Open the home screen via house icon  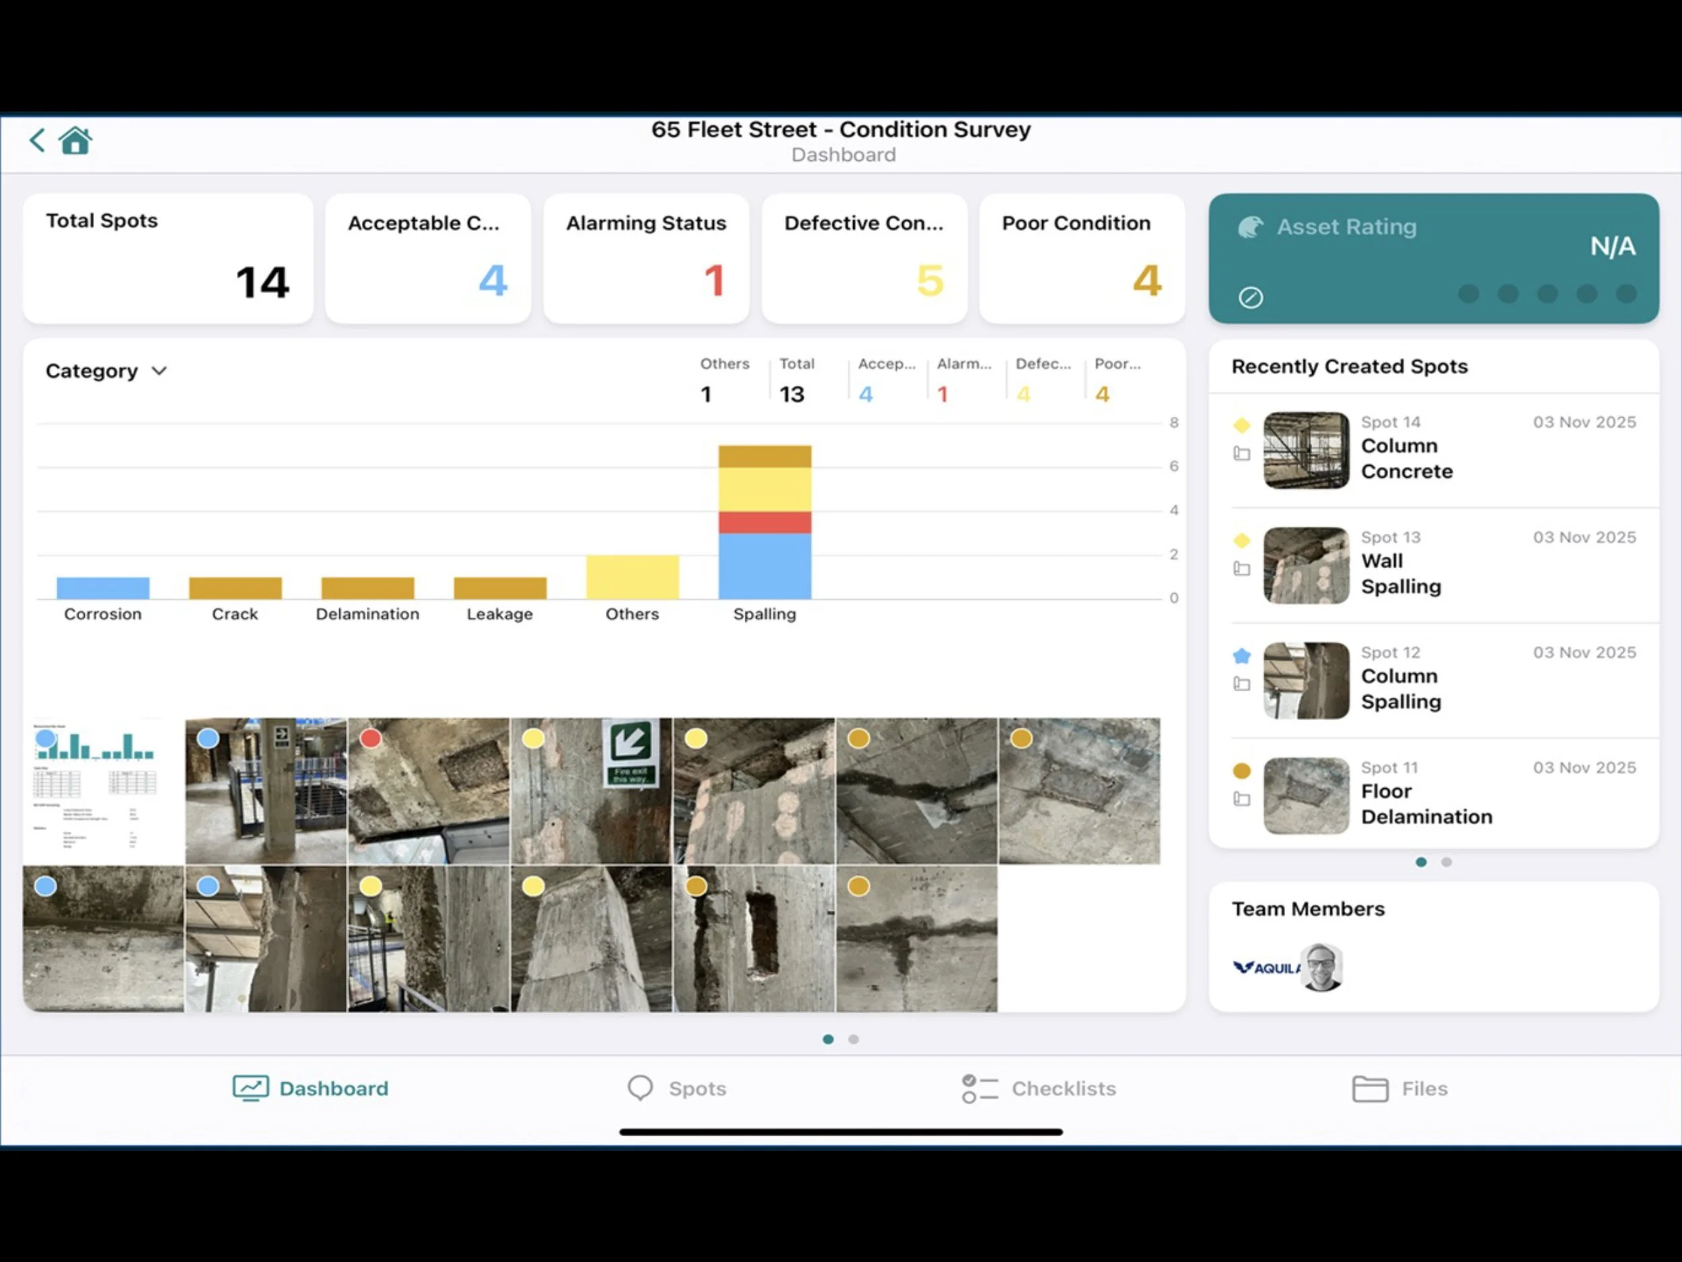[x=75, y=141]
